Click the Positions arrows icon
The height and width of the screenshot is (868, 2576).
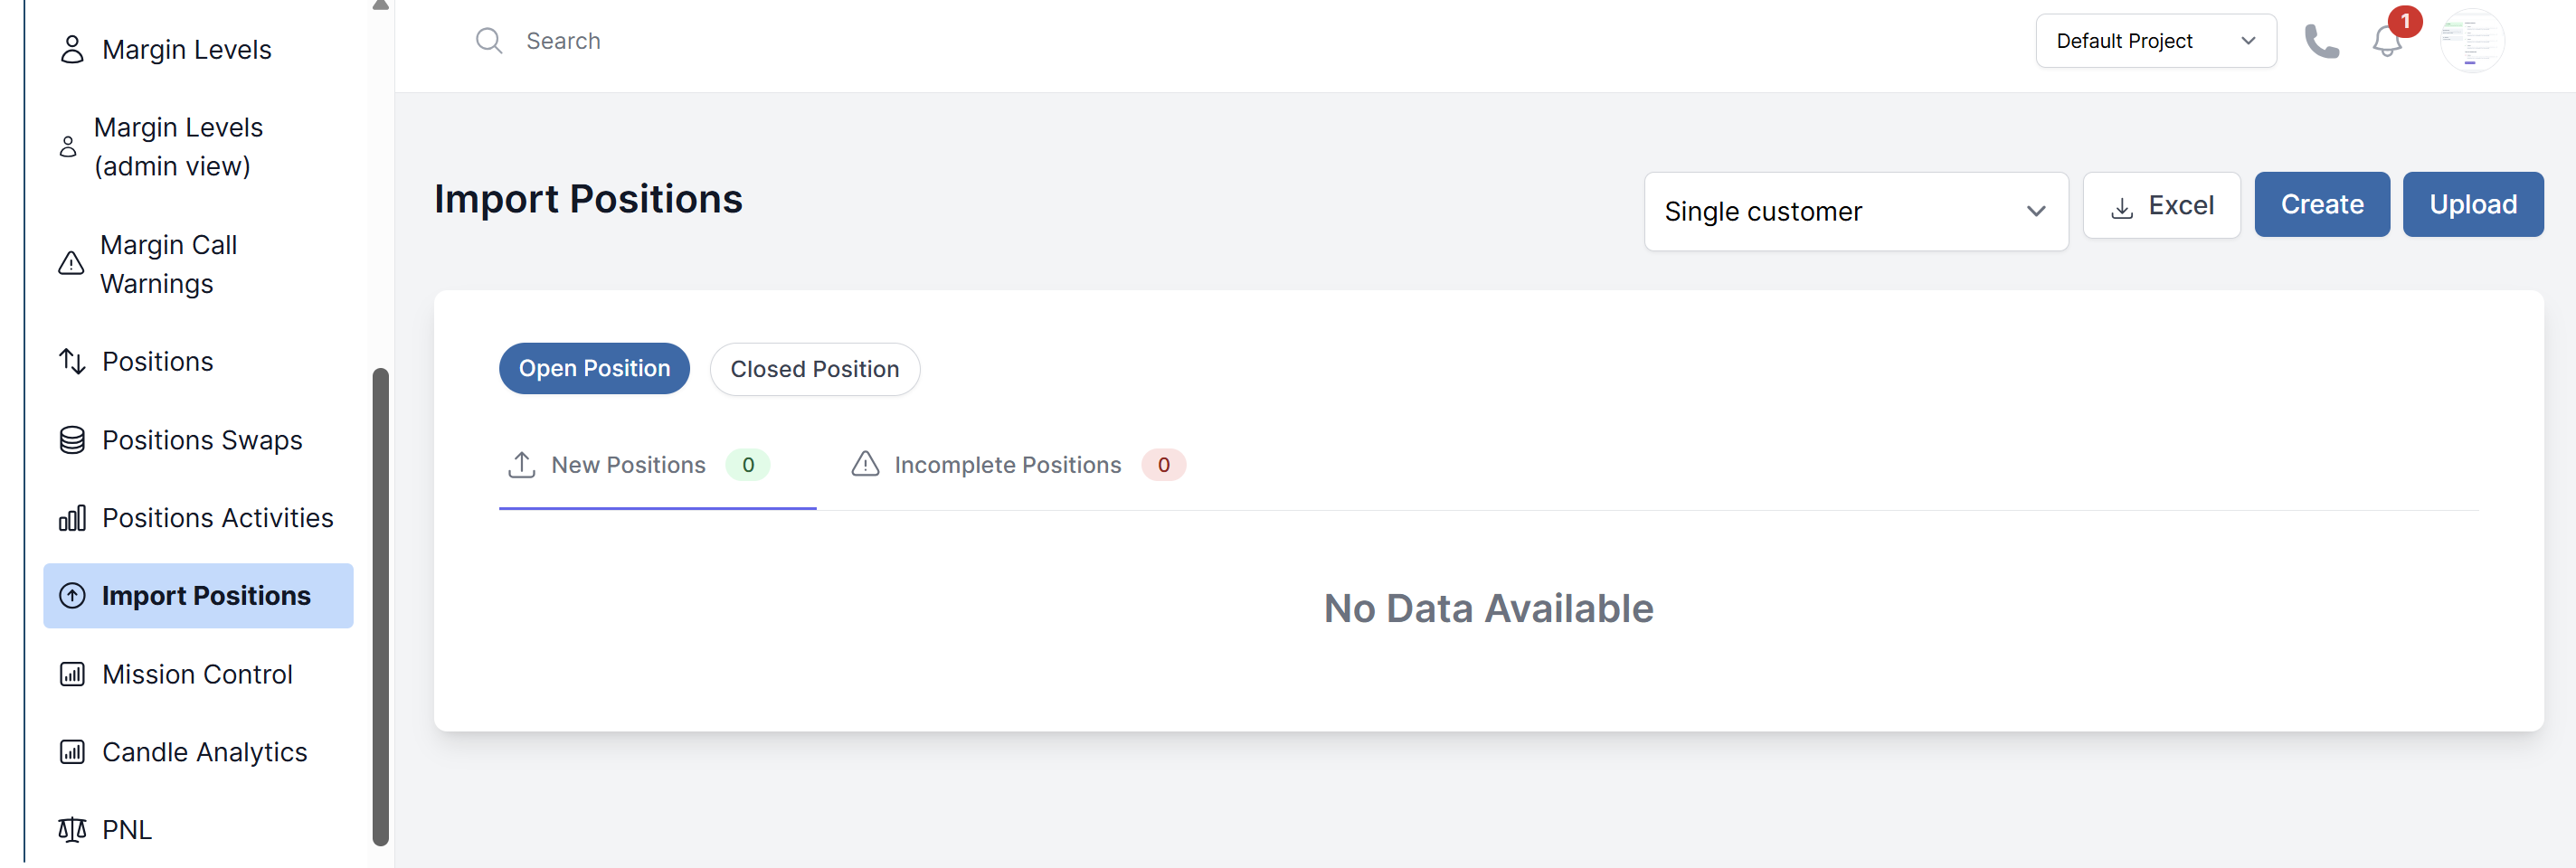[72, 361]
